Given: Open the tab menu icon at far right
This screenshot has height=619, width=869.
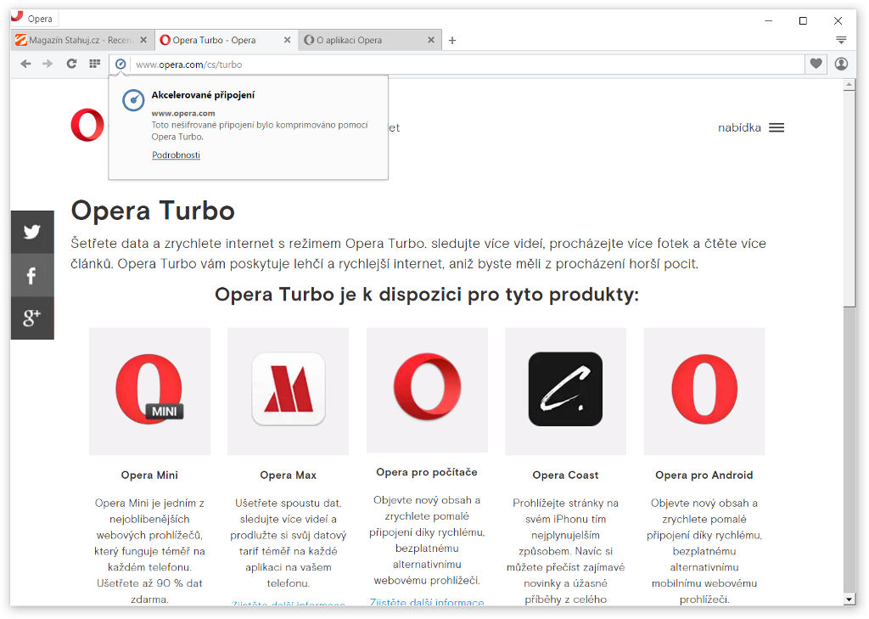Looking at the screenshot, I should click(841, 40).
